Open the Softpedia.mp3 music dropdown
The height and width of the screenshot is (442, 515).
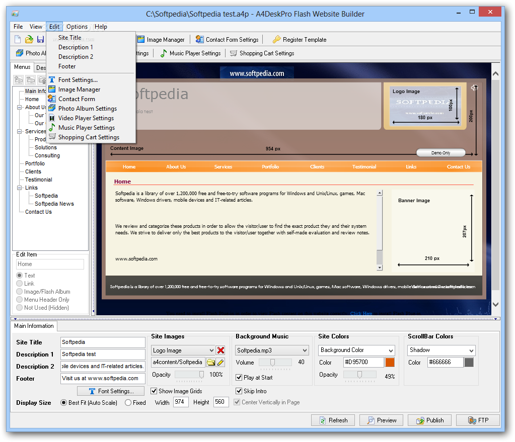[x=272, y=350]
